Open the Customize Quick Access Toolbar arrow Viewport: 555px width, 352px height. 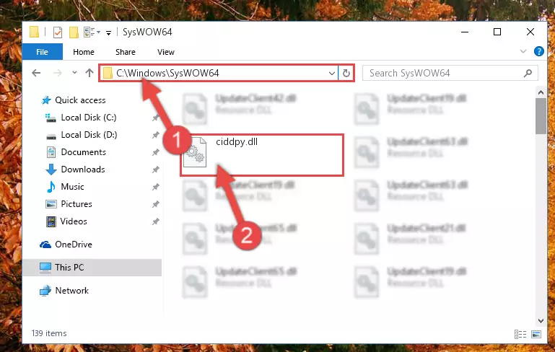[x=109, y=33]
